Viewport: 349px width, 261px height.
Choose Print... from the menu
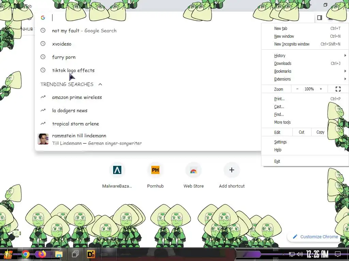[305, 99]
